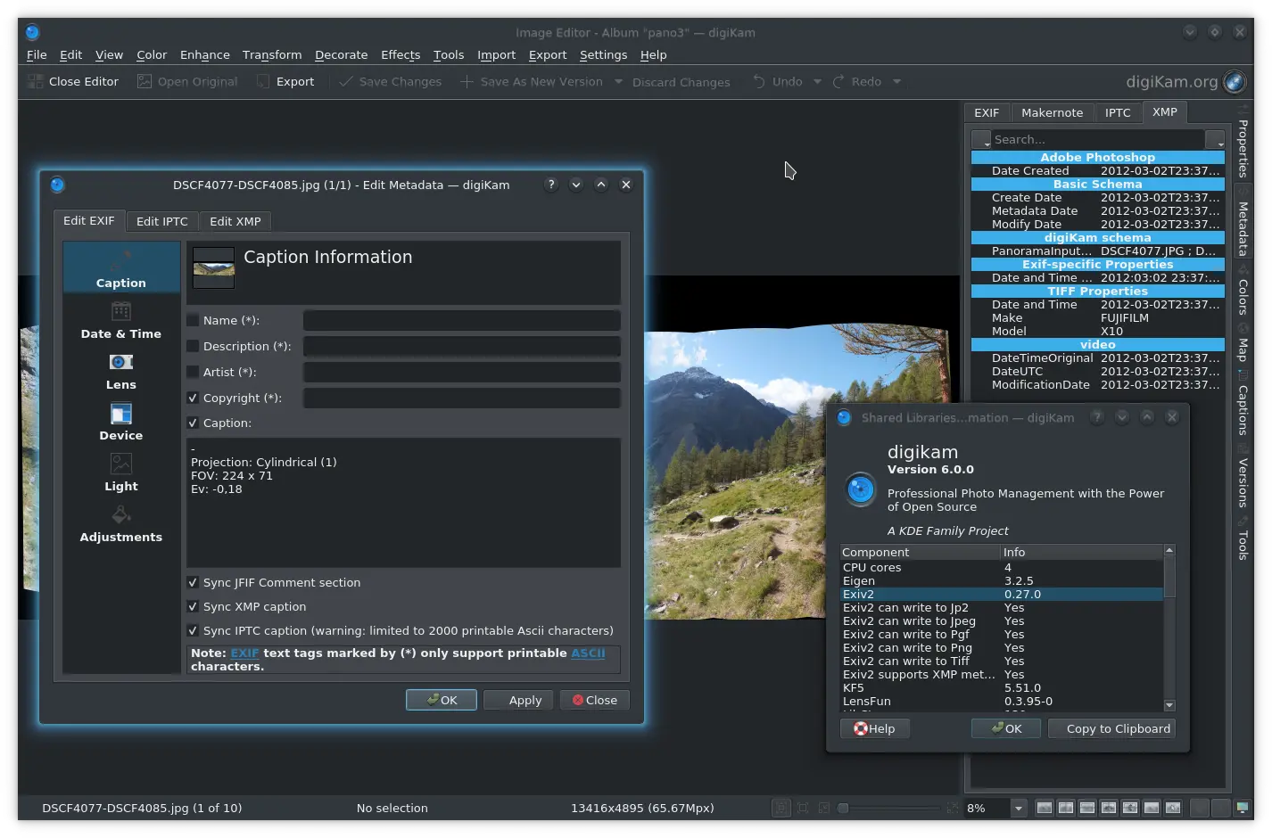Screen dimensions: 1272x838
Task: Switch to the Edit IPTC tab
Action: tap(161, 221)
